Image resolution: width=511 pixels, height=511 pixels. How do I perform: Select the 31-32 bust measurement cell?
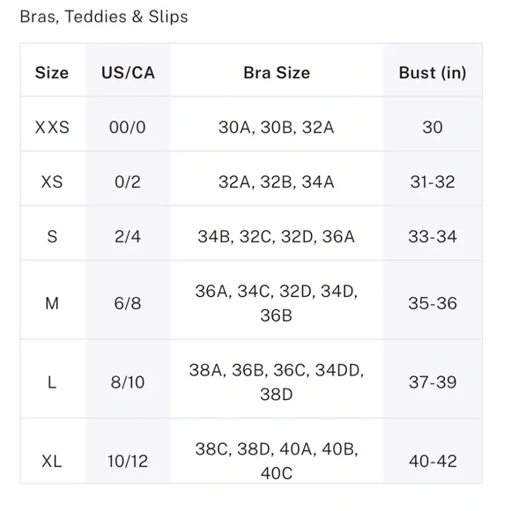(x=433, y=181)
